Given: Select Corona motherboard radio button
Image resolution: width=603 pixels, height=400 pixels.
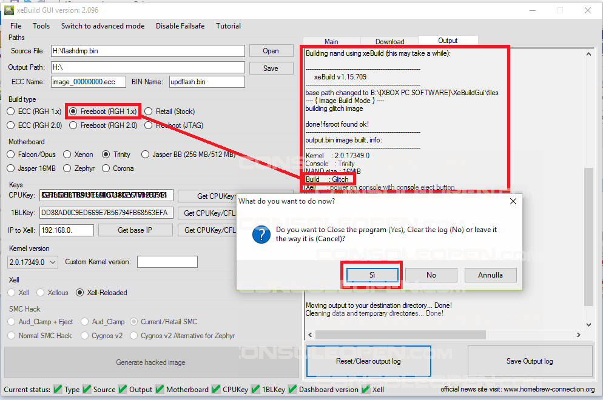Looking at the screenshot, I should 106,168.
